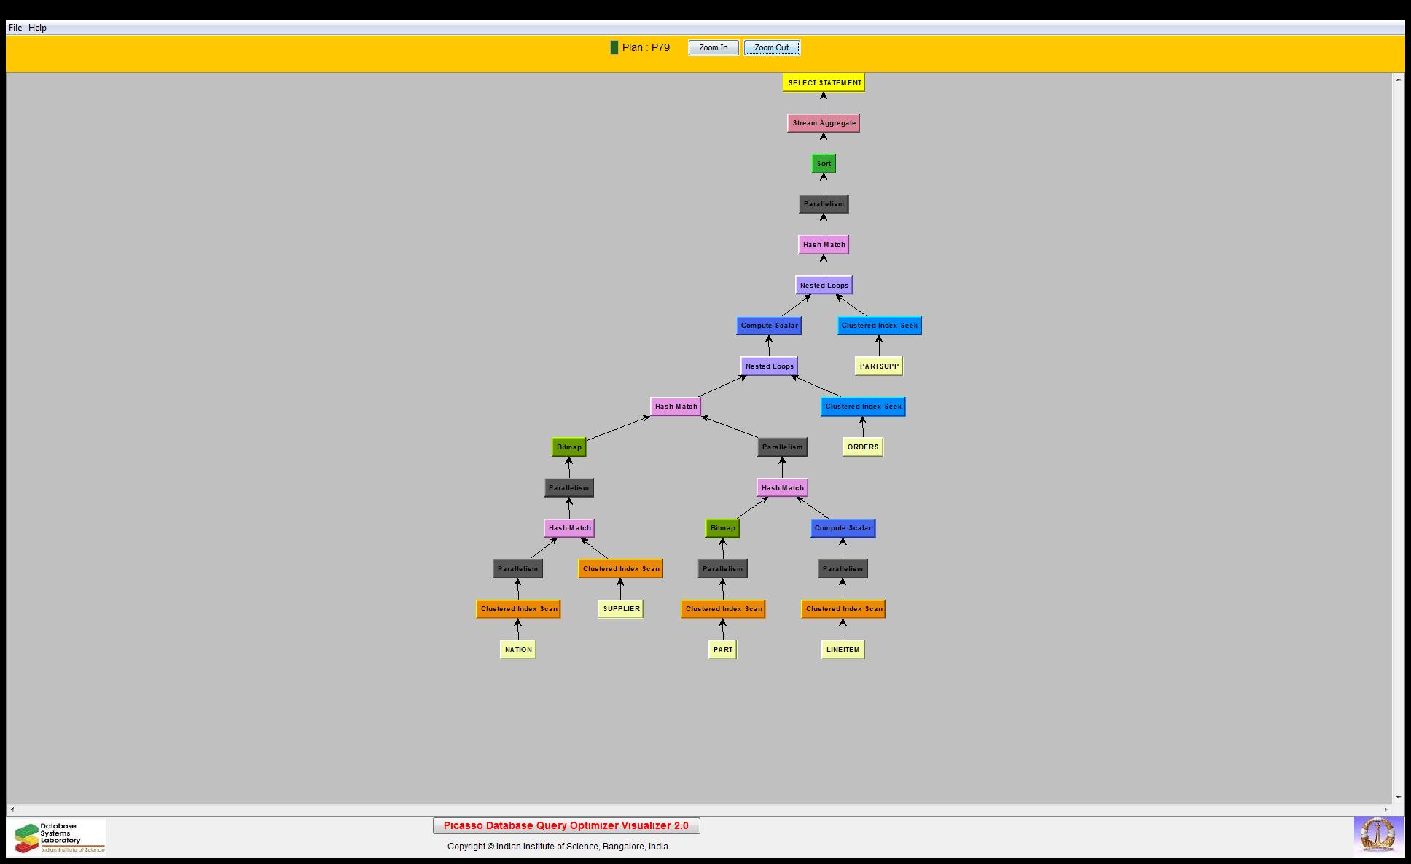Click the horizontal scrollbar right arrow
The height and width of the screenshot is (864, 1411).
(1386, 809)
